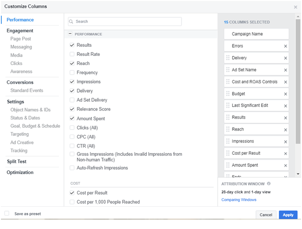The width and height of the screenshot is (302, 229).
Task: Grab drag handle of Last Significant Edit
Action: click(228, 106)
